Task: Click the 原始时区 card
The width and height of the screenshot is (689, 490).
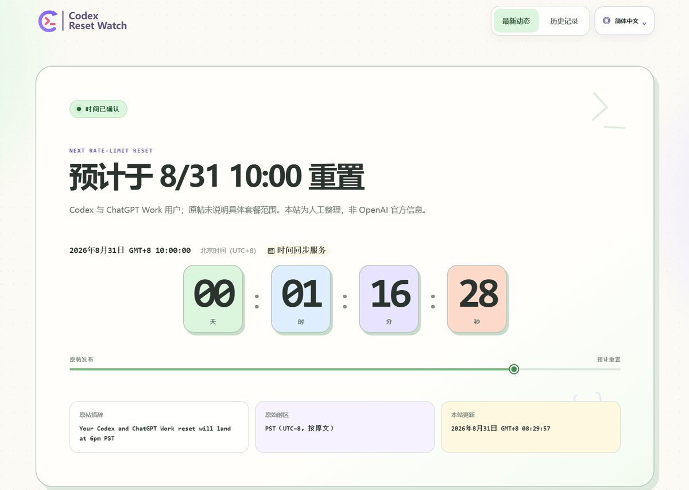Action: (x=345, y=427)
